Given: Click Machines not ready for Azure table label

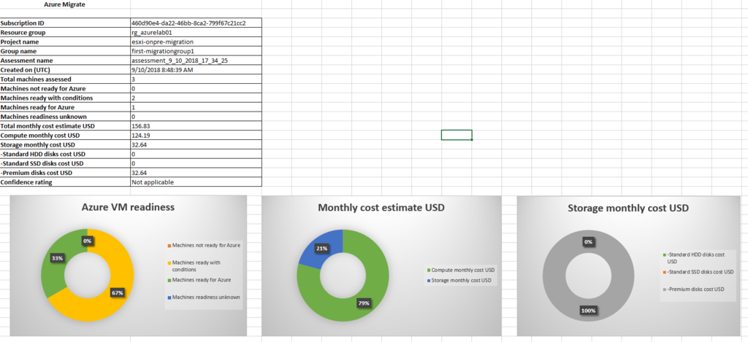Looking at the screenshot, I should 65,88.
